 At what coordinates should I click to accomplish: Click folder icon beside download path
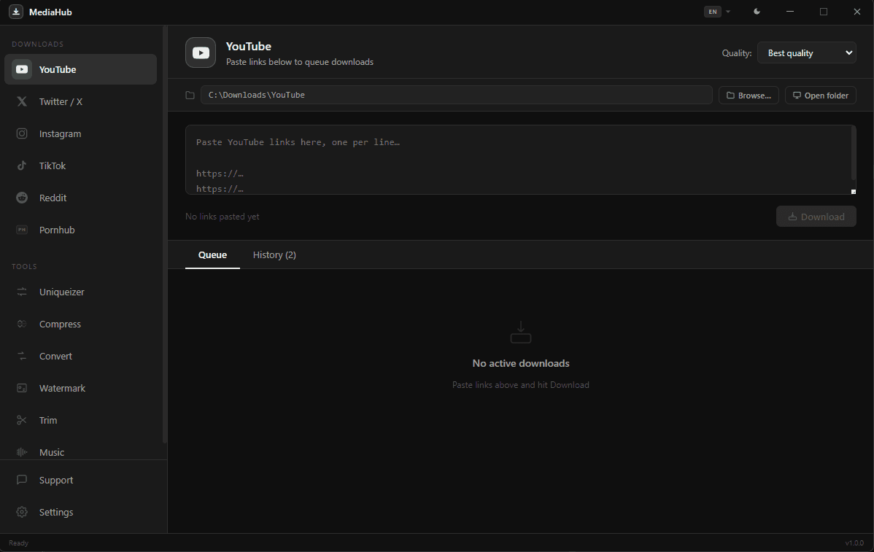click(190, 96)
